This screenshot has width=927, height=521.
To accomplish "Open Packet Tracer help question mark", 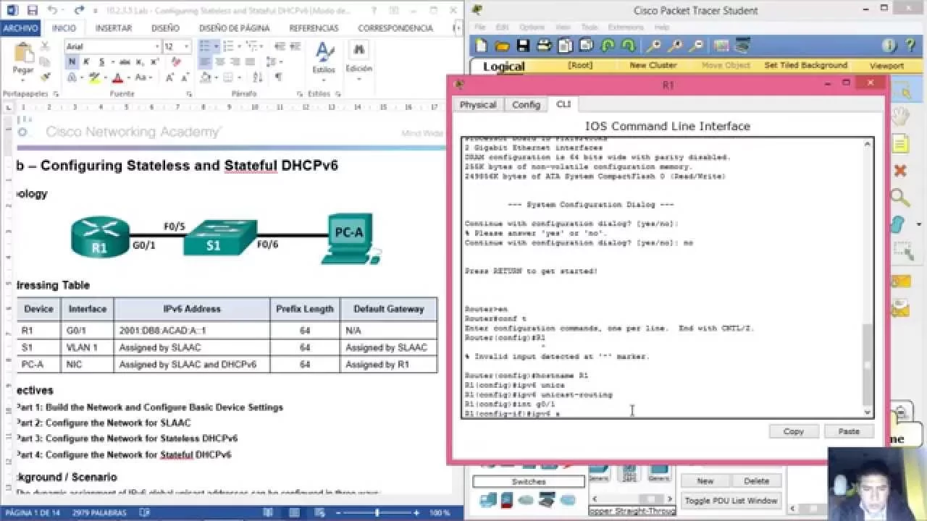I will (x=910, y=46).
